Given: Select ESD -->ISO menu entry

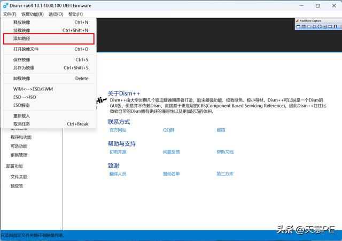Looking at the screenshot, I should tap(49, 97).
